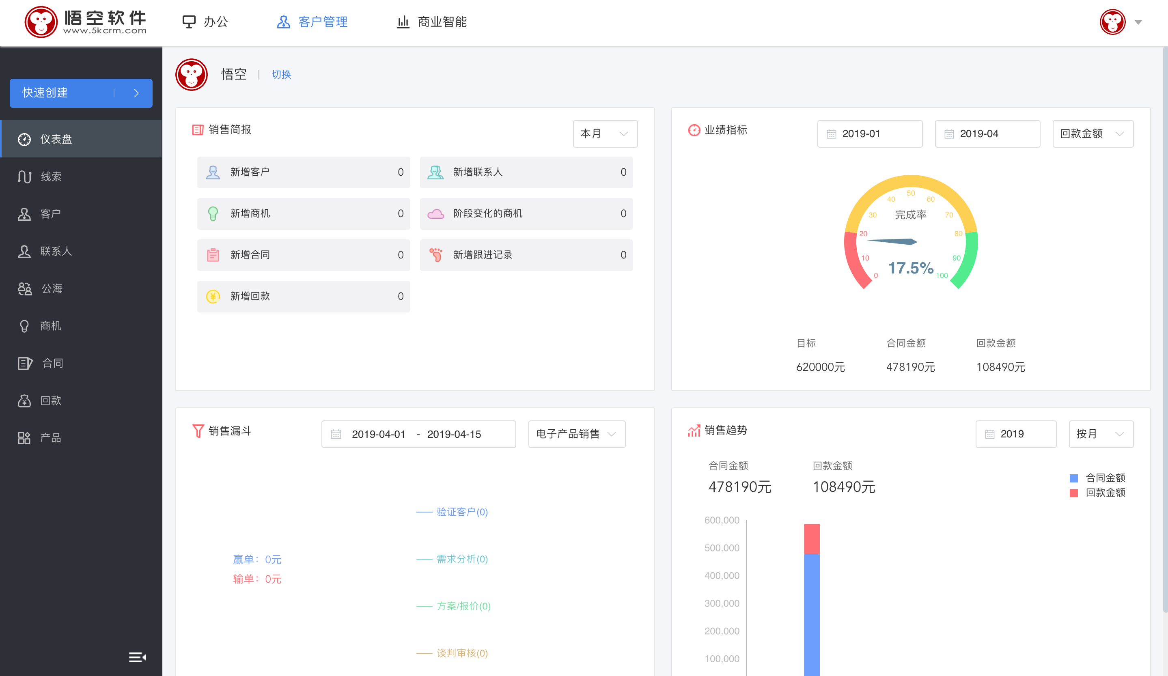
Task: Expand the 快速创建 arrow chevron
Action: pyautogui.click(x=136, y=93)
